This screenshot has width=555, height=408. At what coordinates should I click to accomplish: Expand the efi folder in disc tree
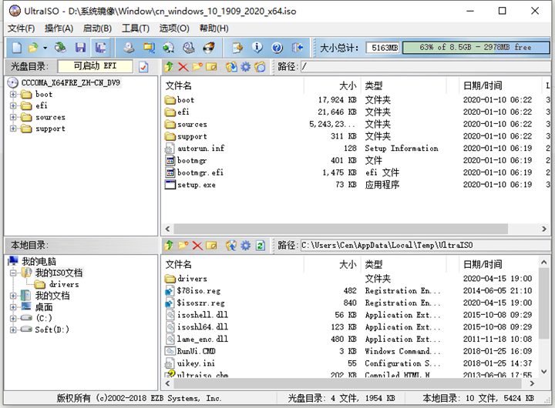pyautogui.click(x=13, y=105)
